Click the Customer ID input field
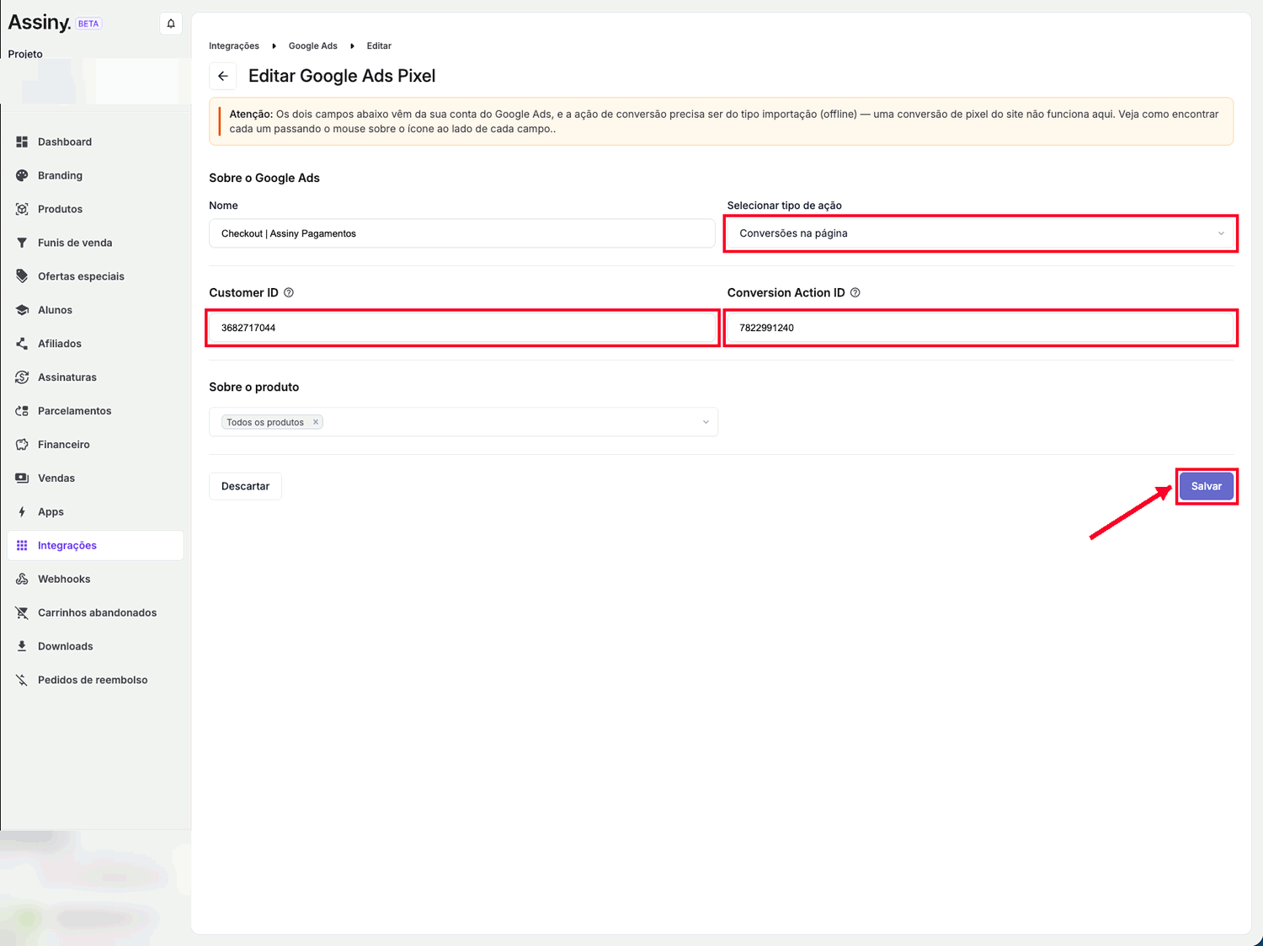1263x946 pixels. click(462, 328)
